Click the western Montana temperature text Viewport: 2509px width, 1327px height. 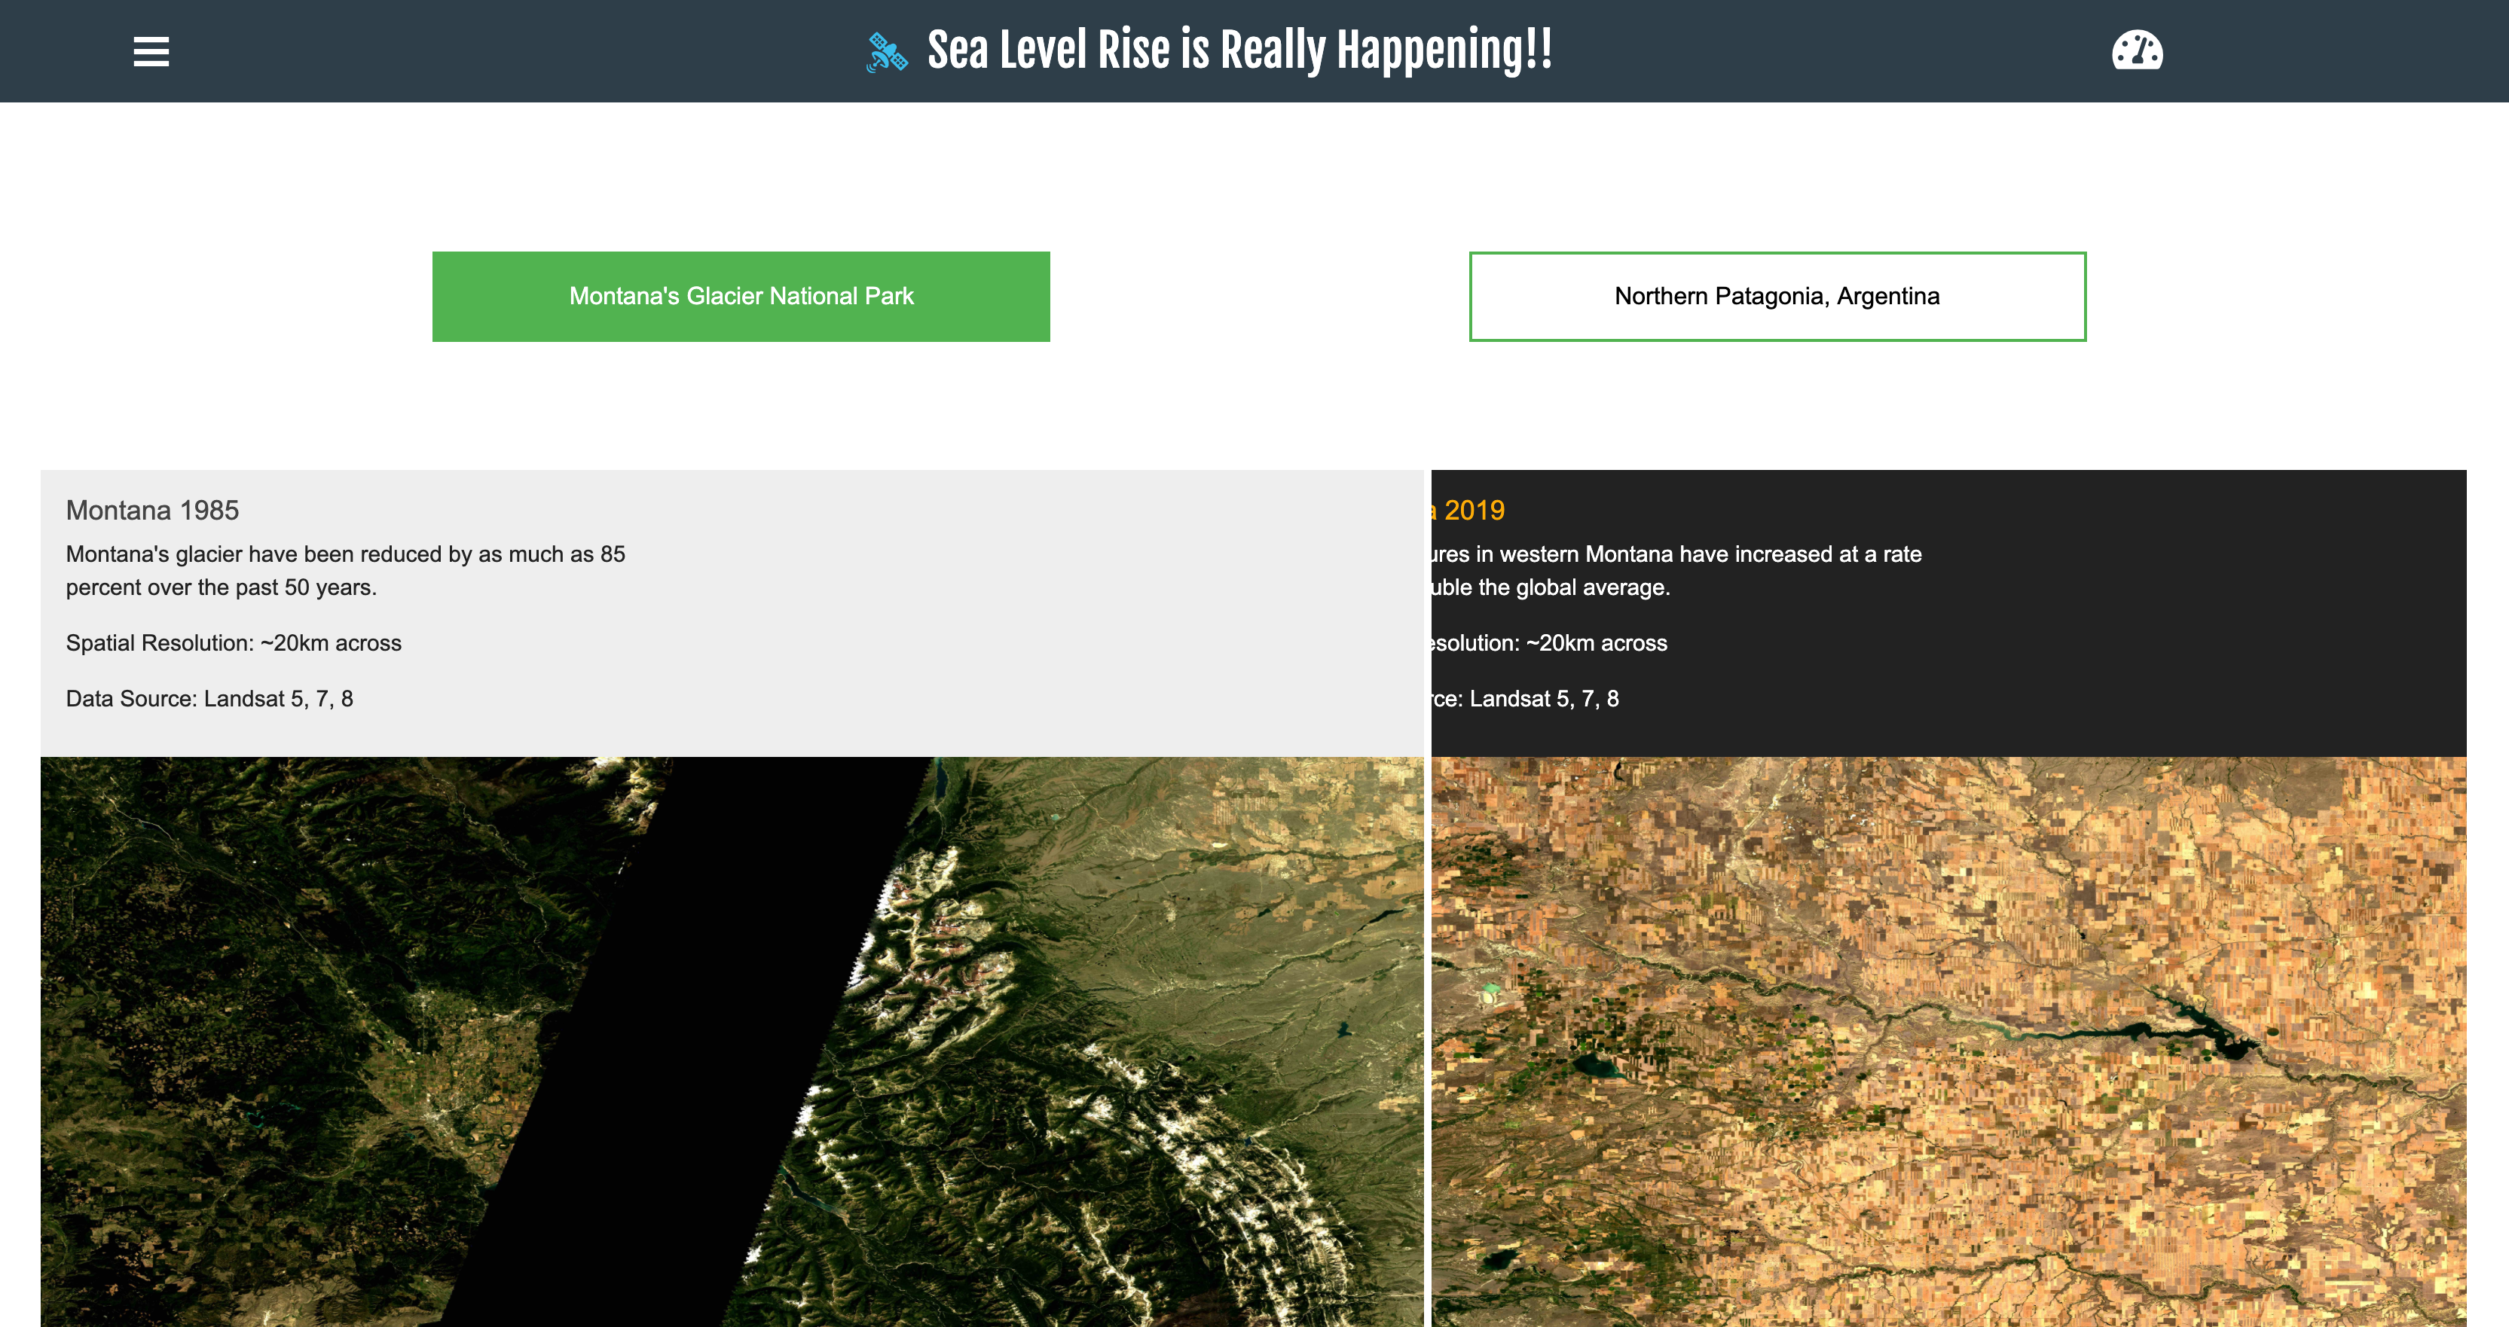(1675, 555)
